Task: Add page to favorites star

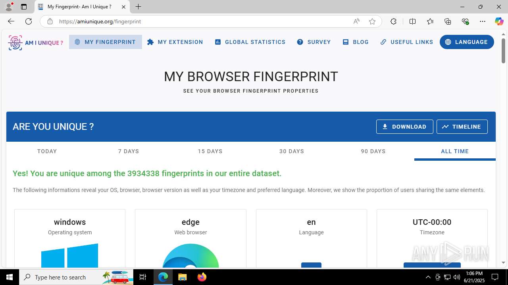Action: point(372,21)
